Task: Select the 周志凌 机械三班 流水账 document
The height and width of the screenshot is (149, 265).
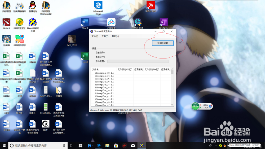Action: point(59,110)
